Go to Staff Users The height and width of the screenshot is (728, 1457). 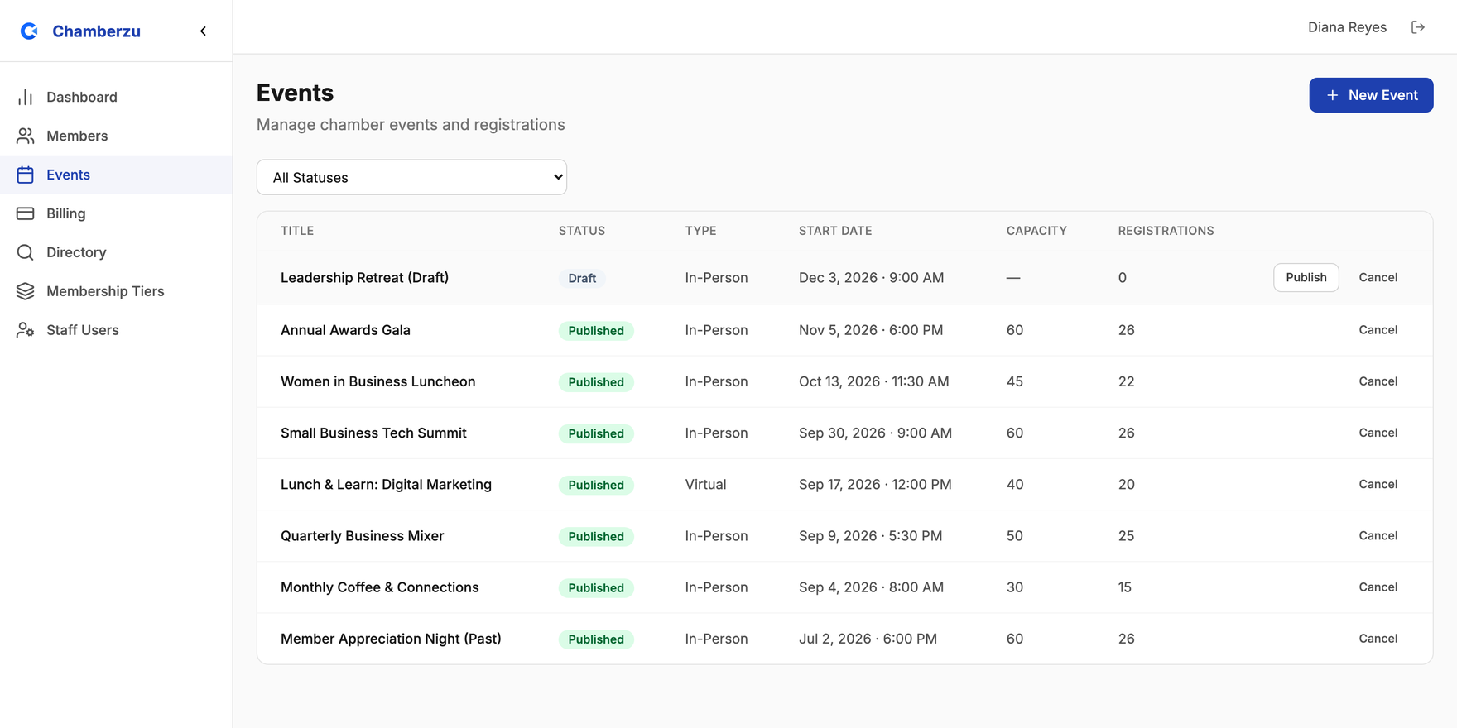click(116, 330)
